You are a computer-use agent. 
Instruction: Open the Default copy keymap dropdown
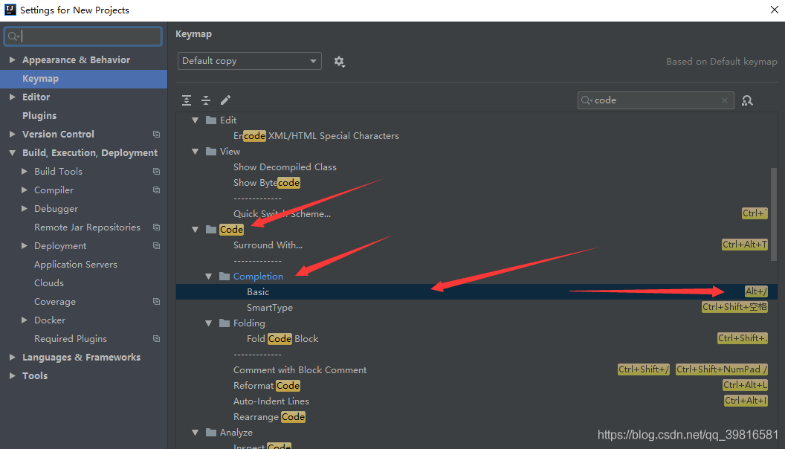[x=249, y=61]
